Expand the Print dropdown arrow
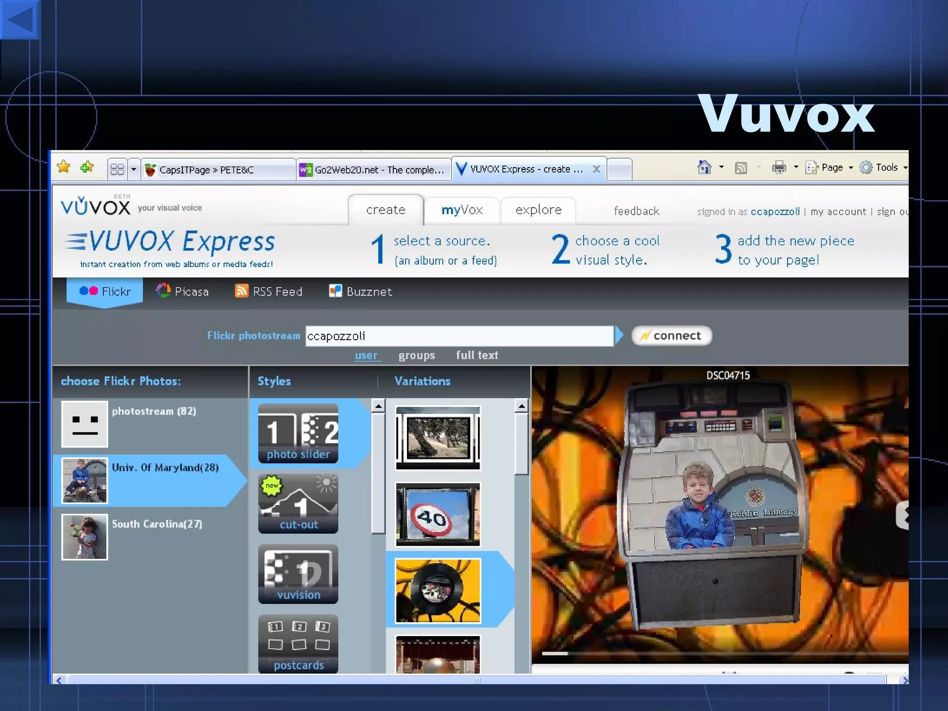The image size is (948, 711). [796, 167]
